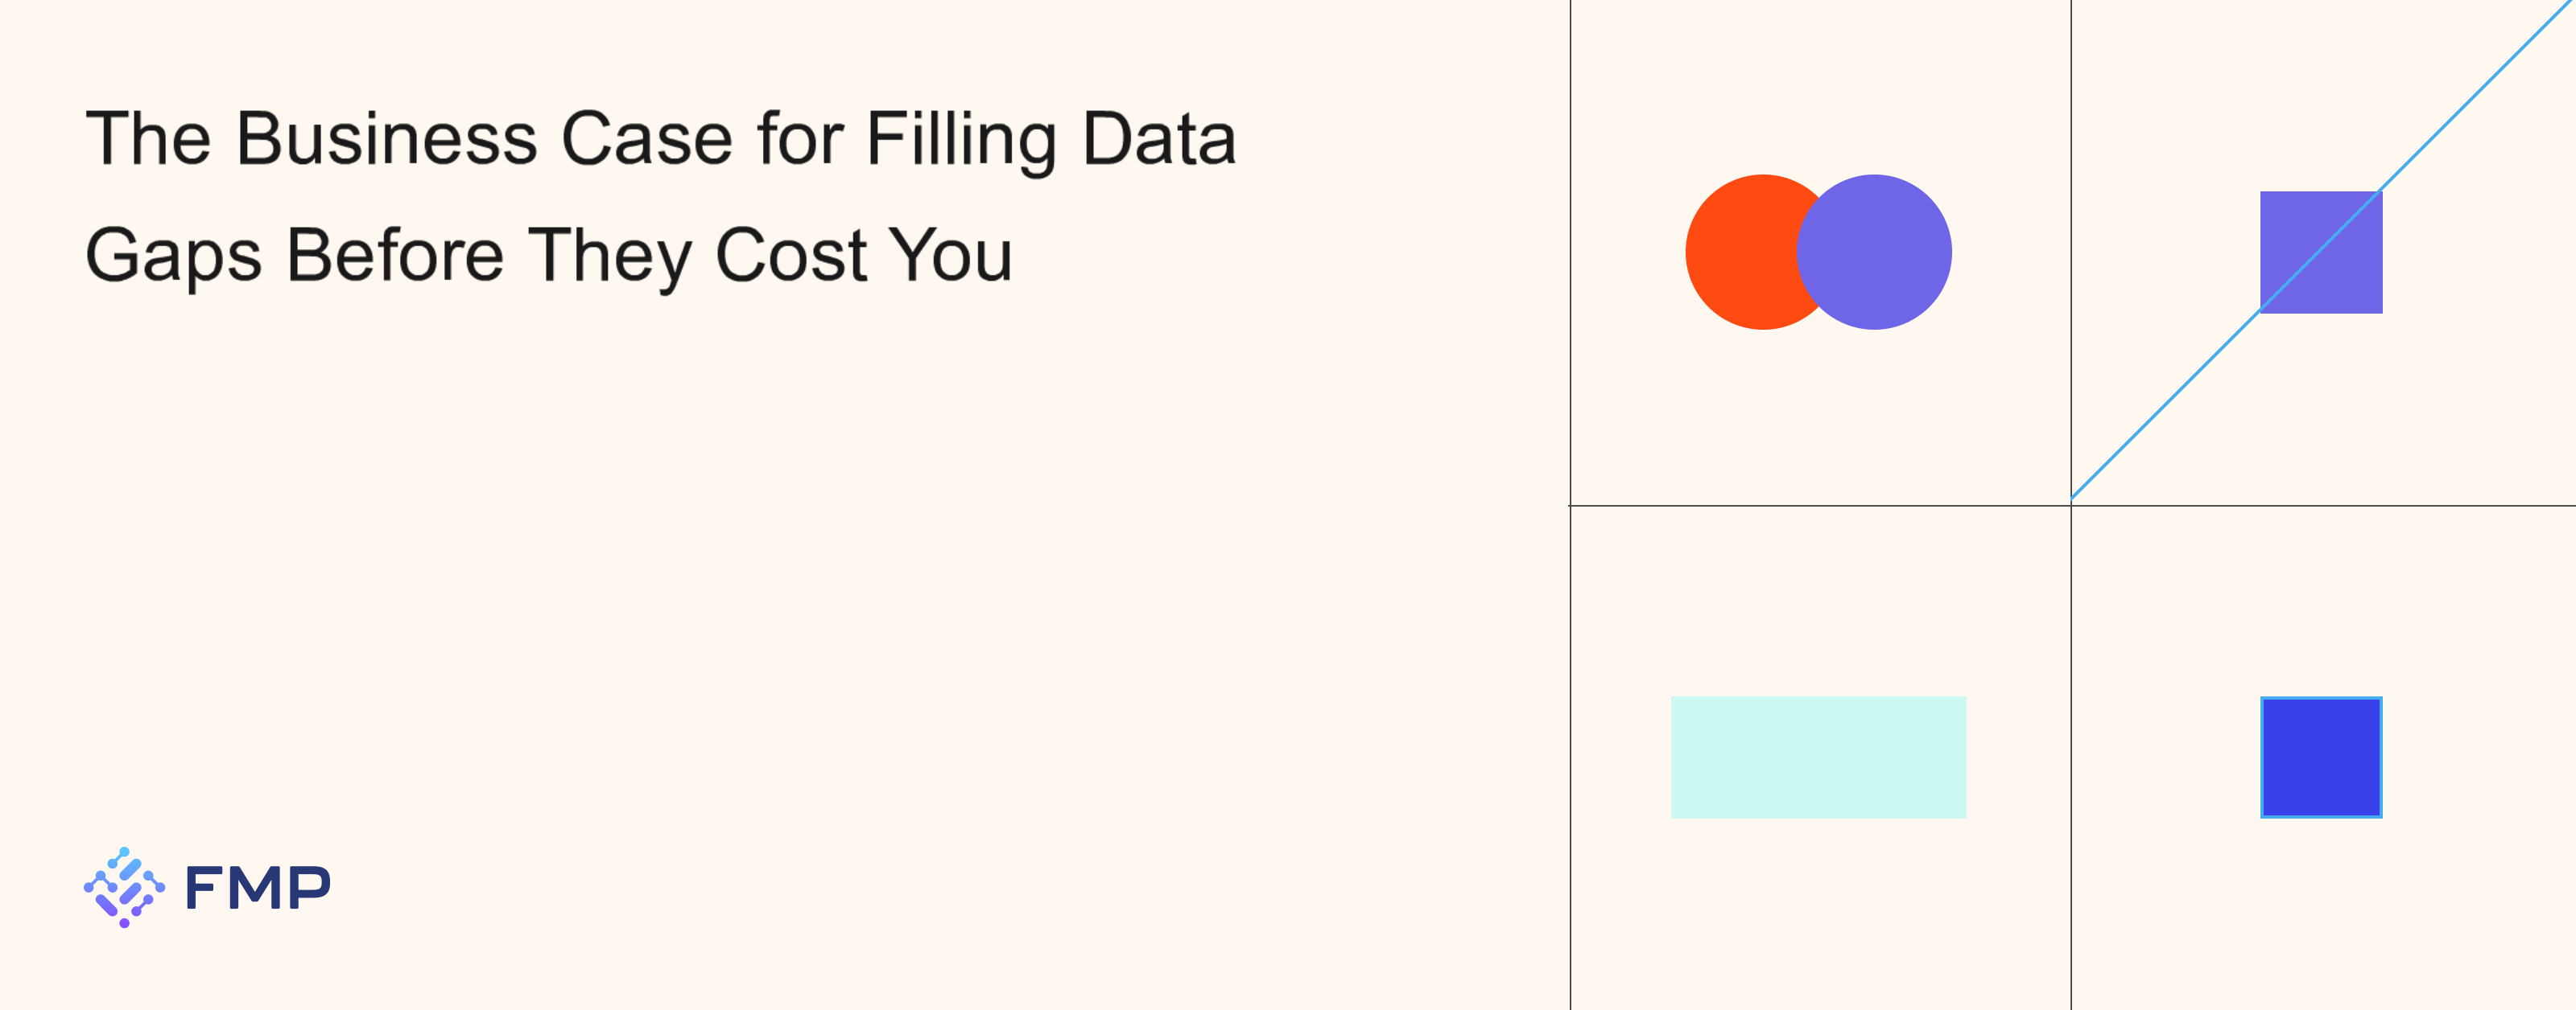Click the headline line 'The Business Case for Filling Data'
Screen dimensions: 2576x1010
click(661, 140)
